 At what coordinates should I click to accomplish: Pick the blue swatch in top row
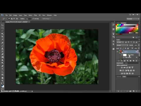122,25
